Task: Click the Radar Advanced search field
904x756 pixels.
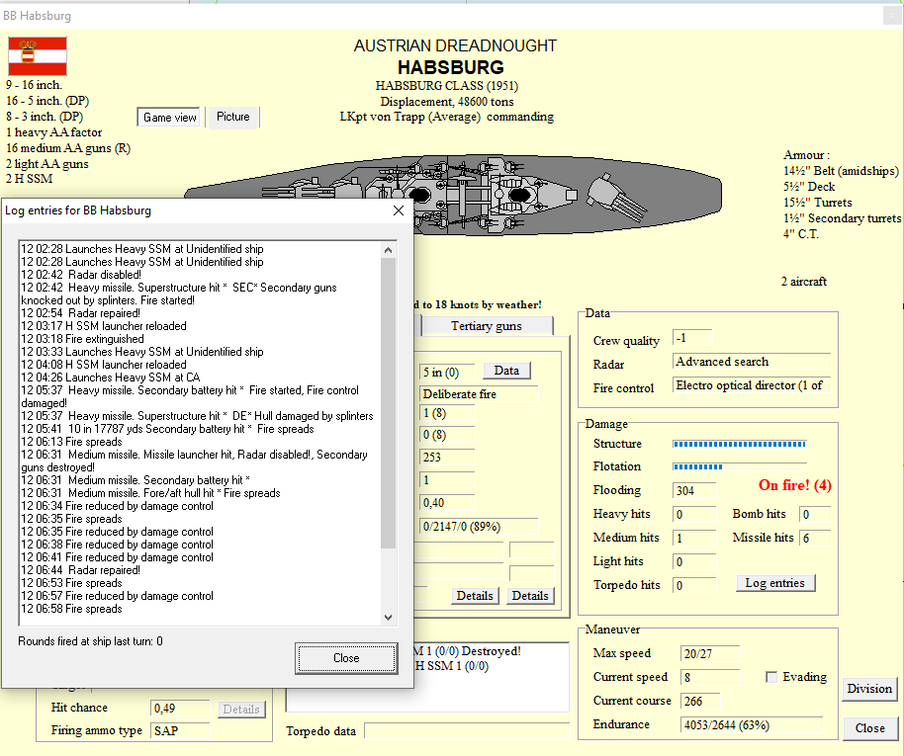Action: tap(752, 362)
